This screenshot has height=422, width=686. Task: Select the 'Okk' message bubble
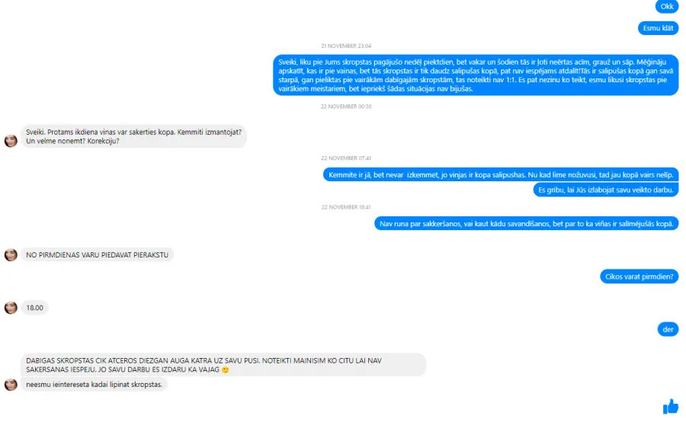pos(667,7)
